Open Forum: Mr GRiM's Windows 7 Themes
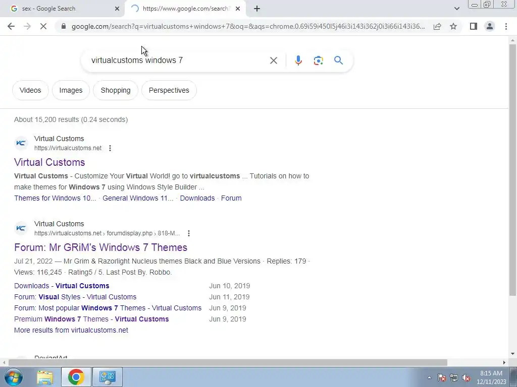The height and width of the screenshot is (387, 517). click(100, 247)
